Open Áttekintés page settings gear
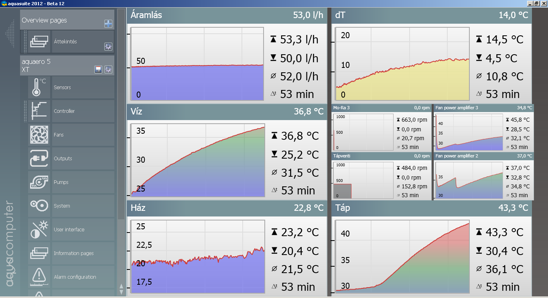 pyautogui.click(x=108, y=46)
